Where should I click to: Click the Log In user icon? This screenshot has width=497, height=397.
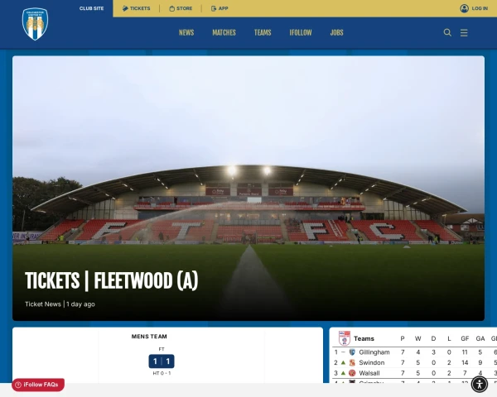point(465,8)
